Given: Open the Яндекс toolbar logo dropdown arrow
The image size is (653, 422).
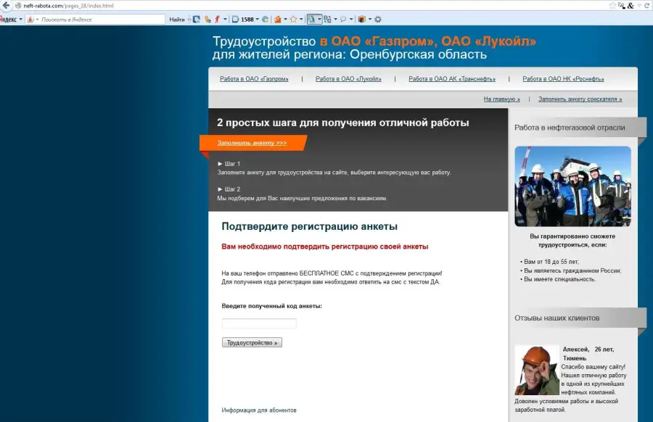Looking at the screenshot, I should pyautogui.click(x=21, y=20).
